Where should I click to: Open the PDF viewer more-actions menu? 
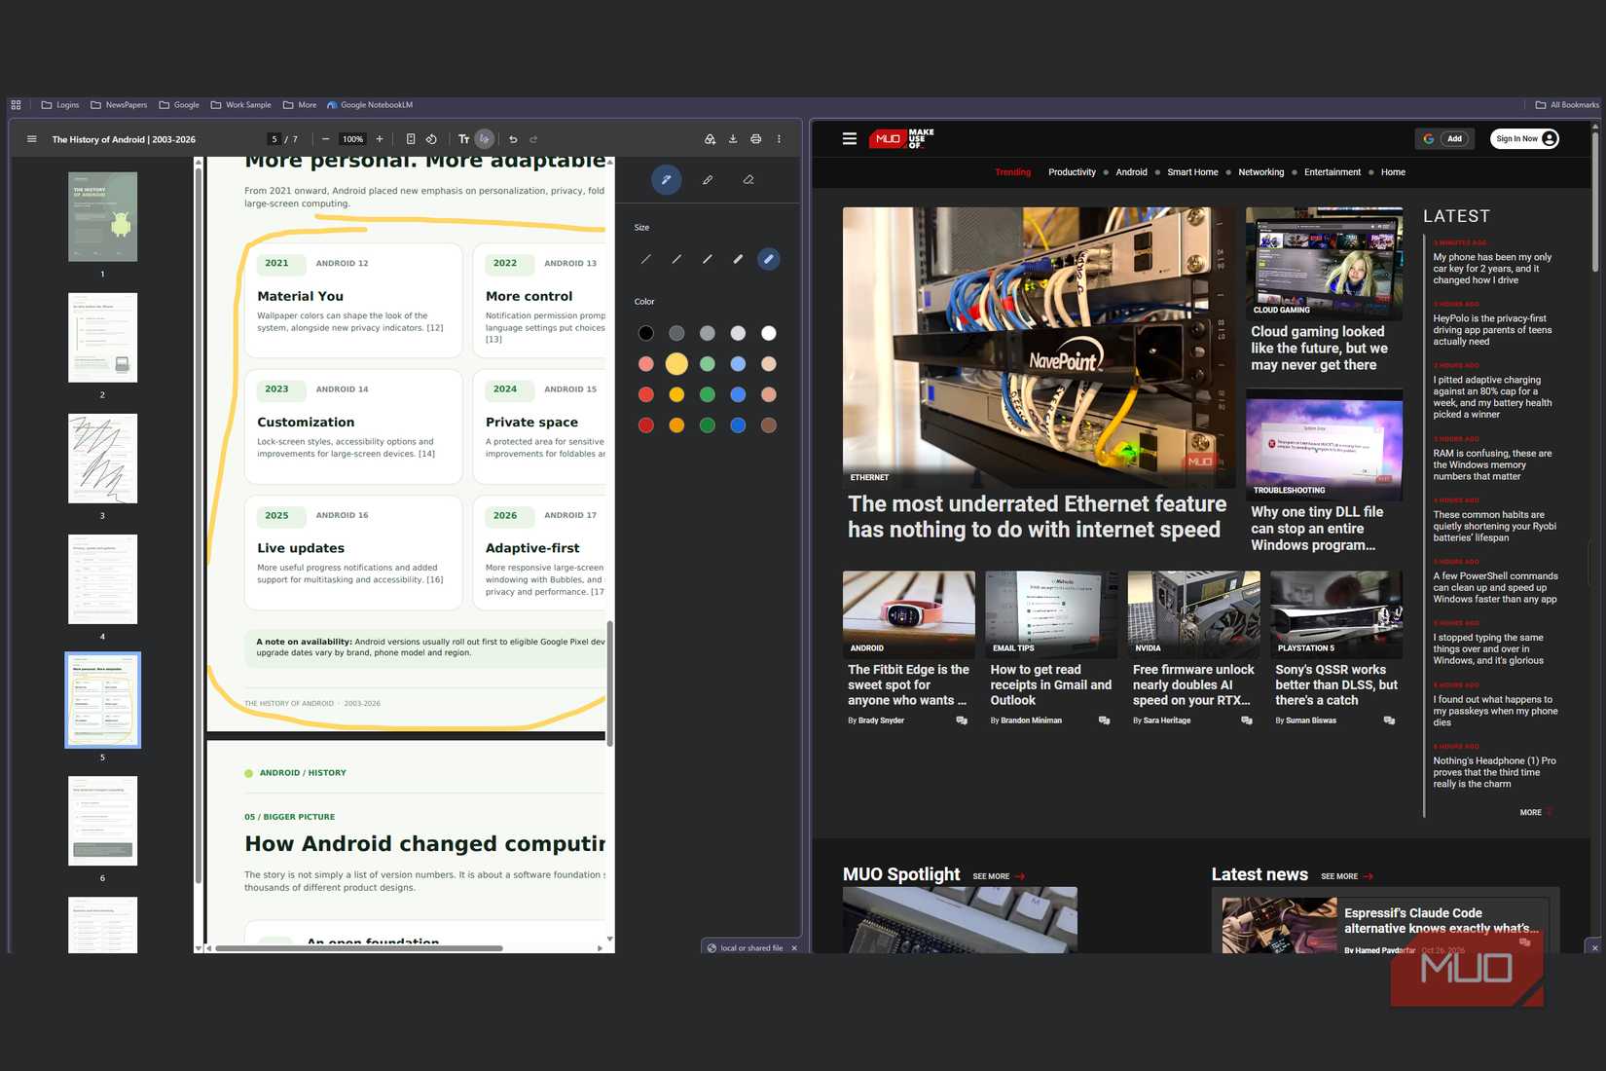click(x=779, y=139)
